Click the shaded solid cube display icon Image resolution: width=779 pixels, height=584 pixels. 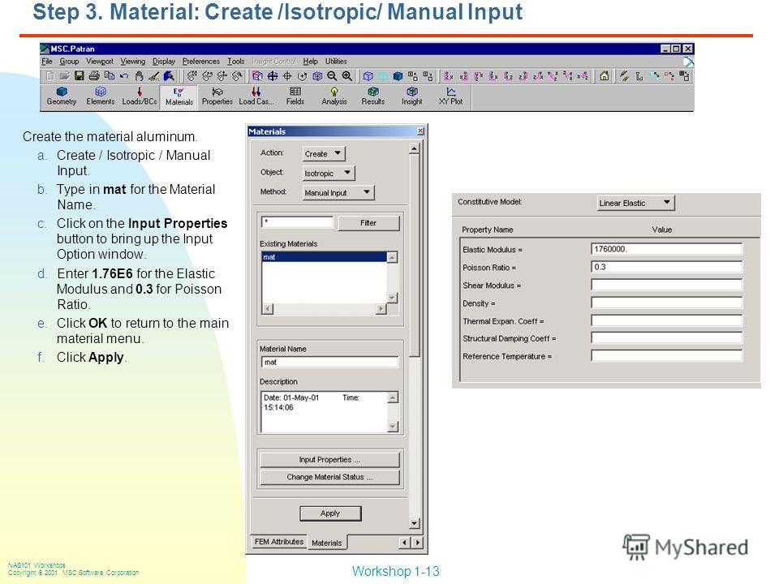(398, 76)
